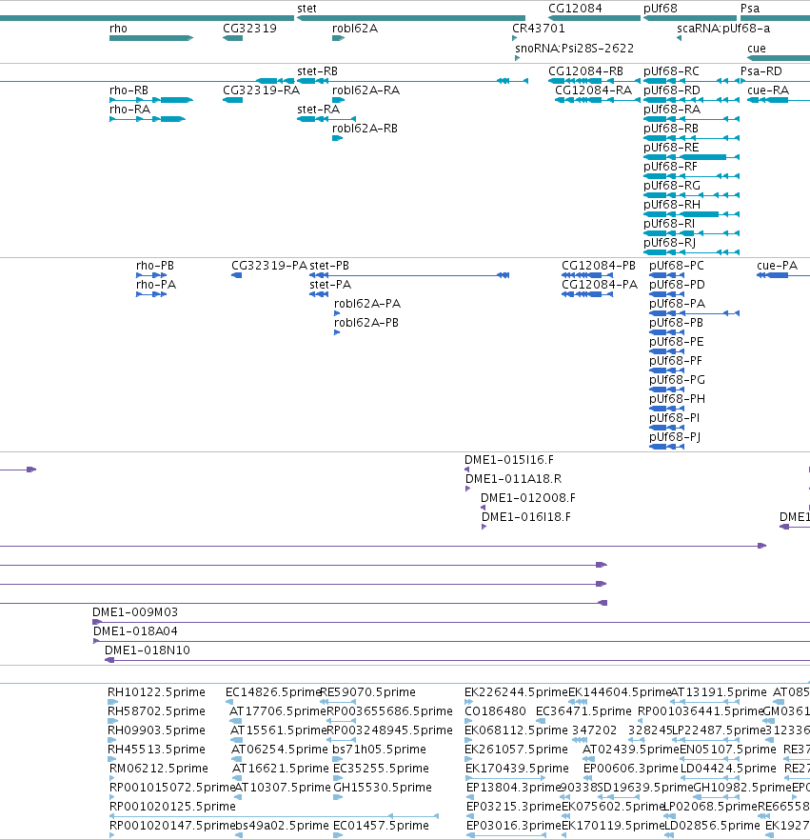Click DME1-012O08.F label
Screen dimensions: 810x840
528,498
